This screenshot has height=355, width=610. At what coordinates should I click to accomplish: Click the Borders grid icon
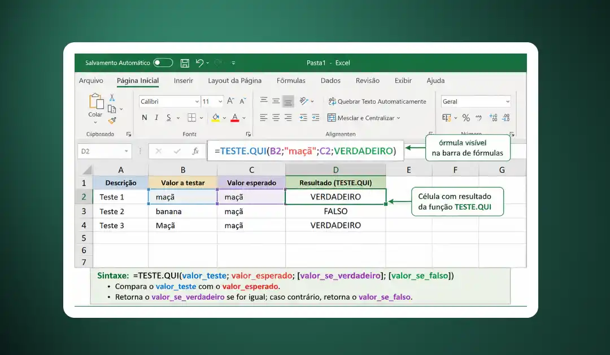pos(192,118)
